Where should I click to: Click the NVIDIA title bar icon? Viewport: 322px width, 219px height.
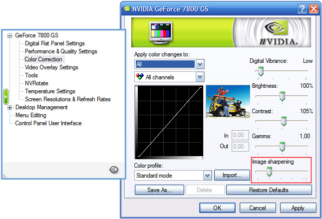coord(126,9)
